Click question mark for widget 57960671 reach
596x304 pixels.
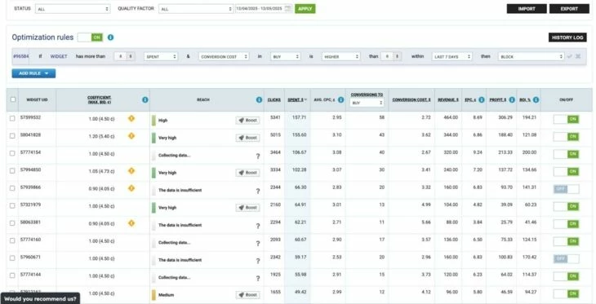(258, 261)
